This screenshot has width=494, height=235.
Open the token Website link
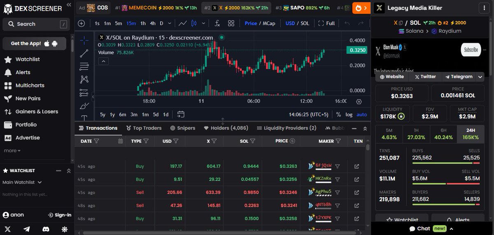click(392, 77)
